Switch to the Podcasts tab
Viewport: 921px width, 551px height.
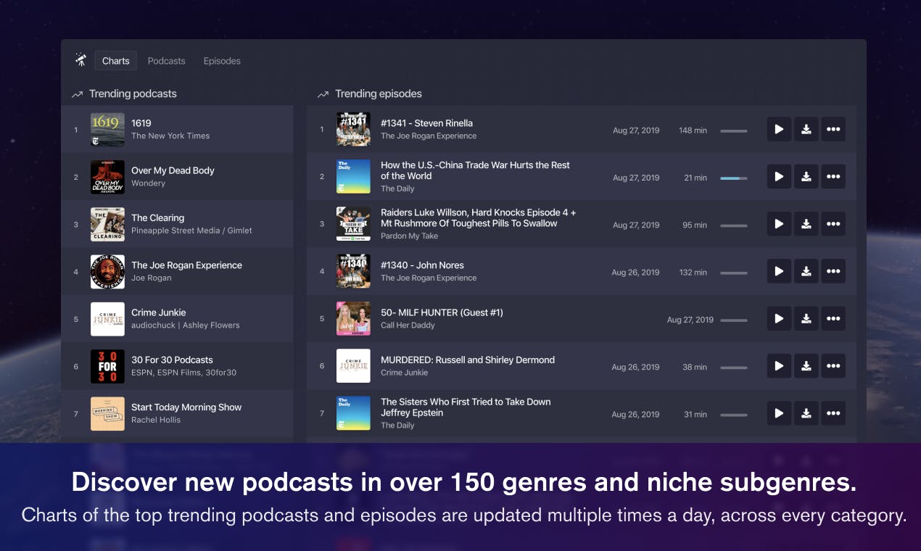click(x=166, y=61)
